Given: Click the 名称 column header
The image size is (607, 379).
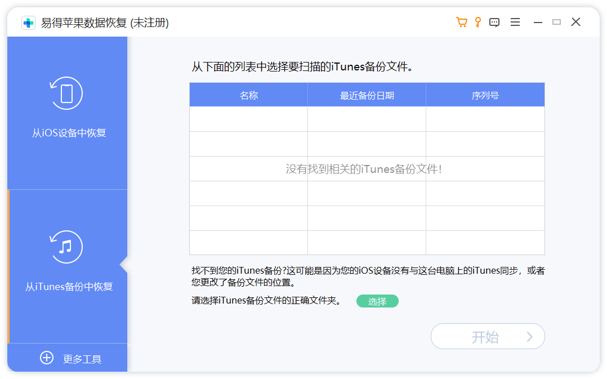Looking at the screenshot, I should [248, 94].
